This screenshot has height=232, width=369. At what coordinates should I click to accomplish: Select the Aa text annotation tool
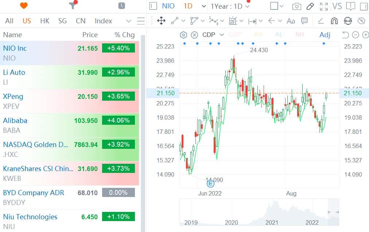[x=291, y=21]
